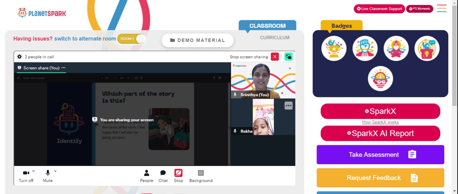This screenshot has width=458, height=194.
Task: Open the People panel
Action: 147,176
